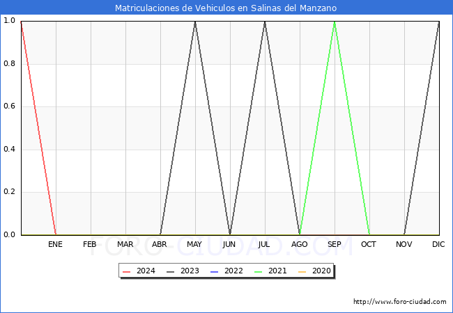
Task: Select the '2023' legend label
Action: 190,271
